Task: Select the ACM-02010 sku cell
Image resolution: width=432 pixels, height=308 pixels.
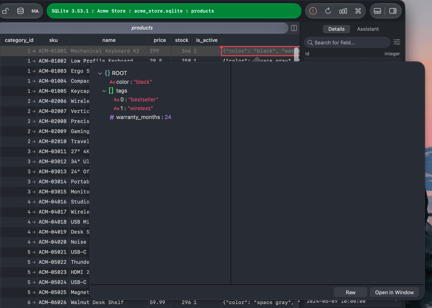Action: click(53, 141)
